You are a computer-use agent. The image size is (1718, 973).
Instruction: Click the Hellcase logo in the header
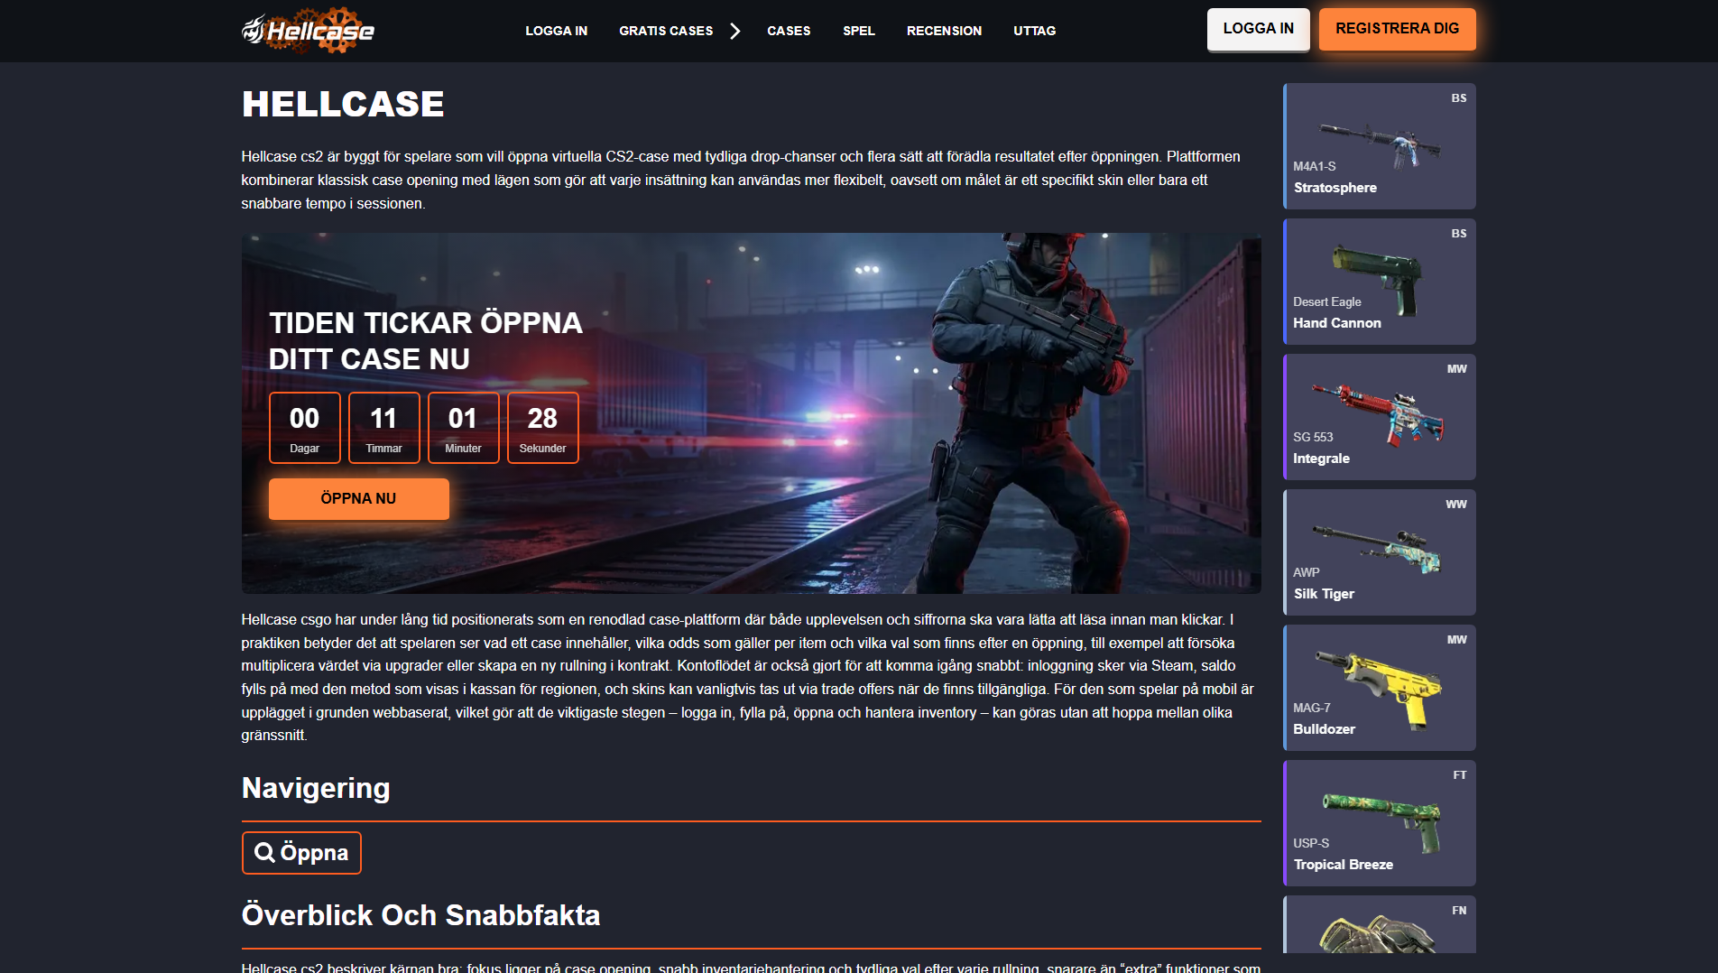click(308, 31)
